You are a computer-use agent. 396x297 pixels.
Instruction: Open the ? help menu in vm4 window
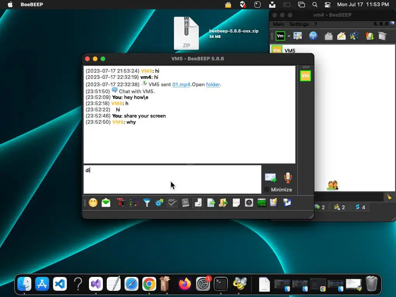click(316, 24)
